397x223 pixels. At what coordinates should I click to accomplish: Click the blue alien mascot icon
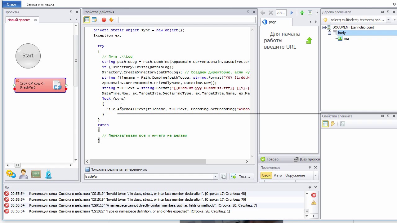[49, 174]
